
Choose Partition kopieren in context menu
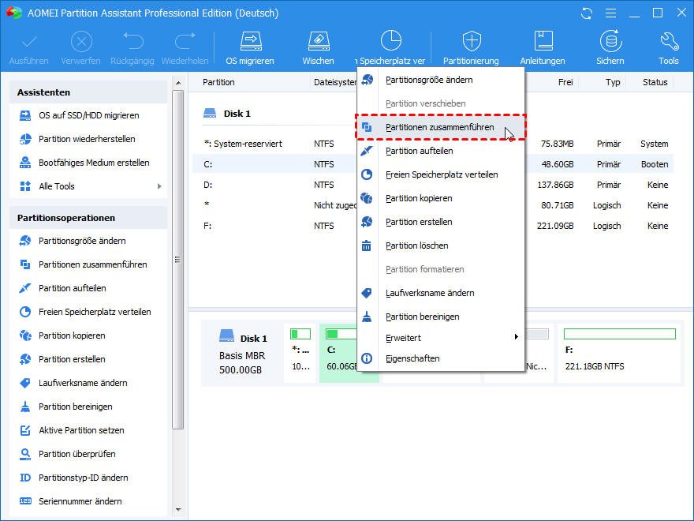tap(441, 198)
